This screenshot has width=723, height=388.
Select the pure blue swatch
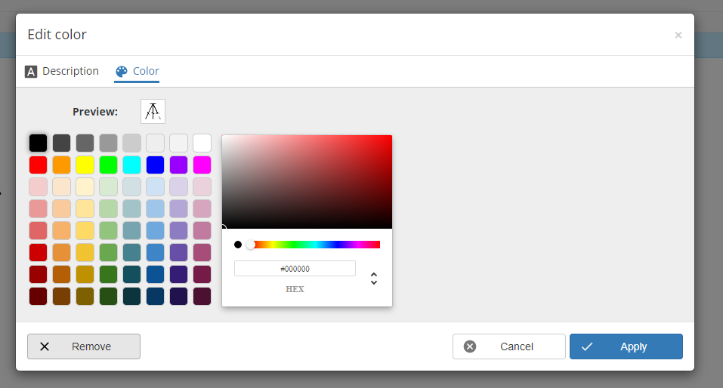[x=155, y=165]
